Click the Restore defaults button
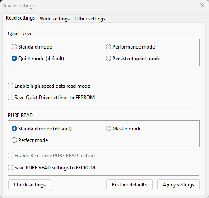The height and width of the screenshot is (198, 209). coord(129,185)
